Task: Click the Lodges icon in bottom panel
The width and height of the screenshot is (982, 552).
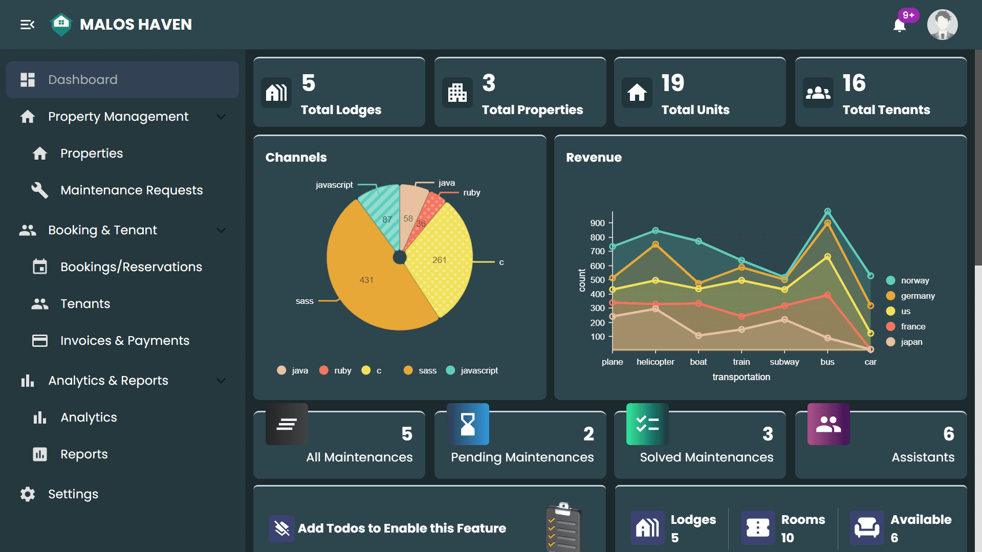Action: (x=647, y=527)
